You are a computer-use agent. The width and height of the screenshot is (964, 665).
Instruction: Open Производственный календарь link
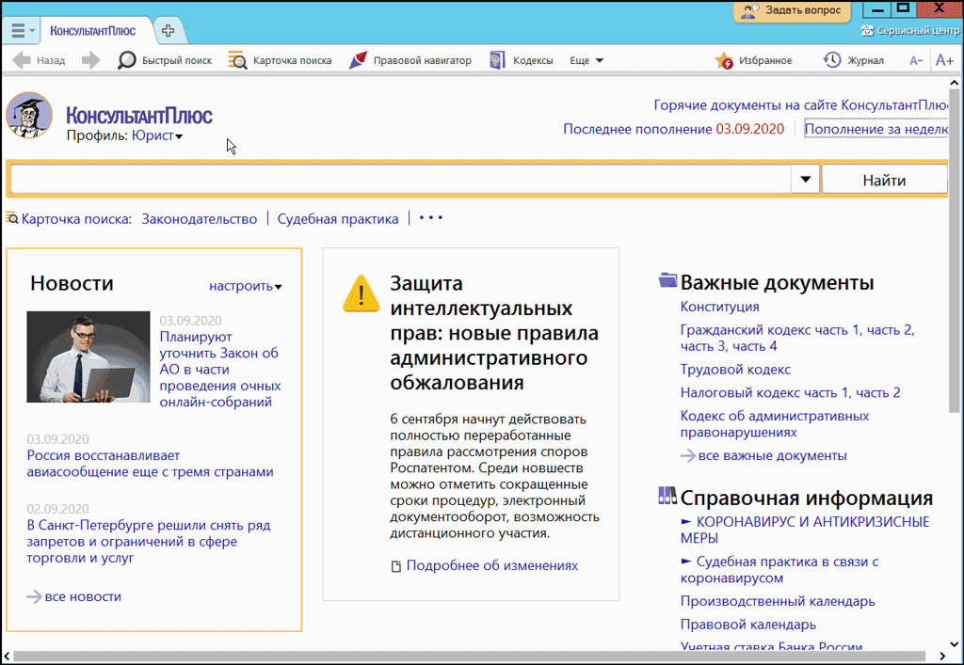coord(777,601)
